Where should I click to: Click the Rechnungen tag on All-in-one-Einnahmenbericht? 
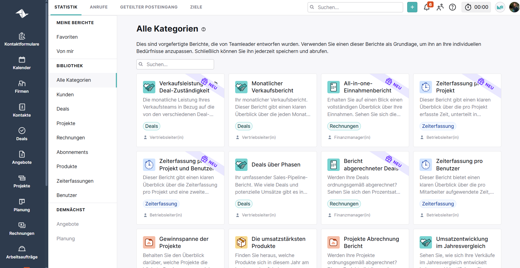point(344,126)
